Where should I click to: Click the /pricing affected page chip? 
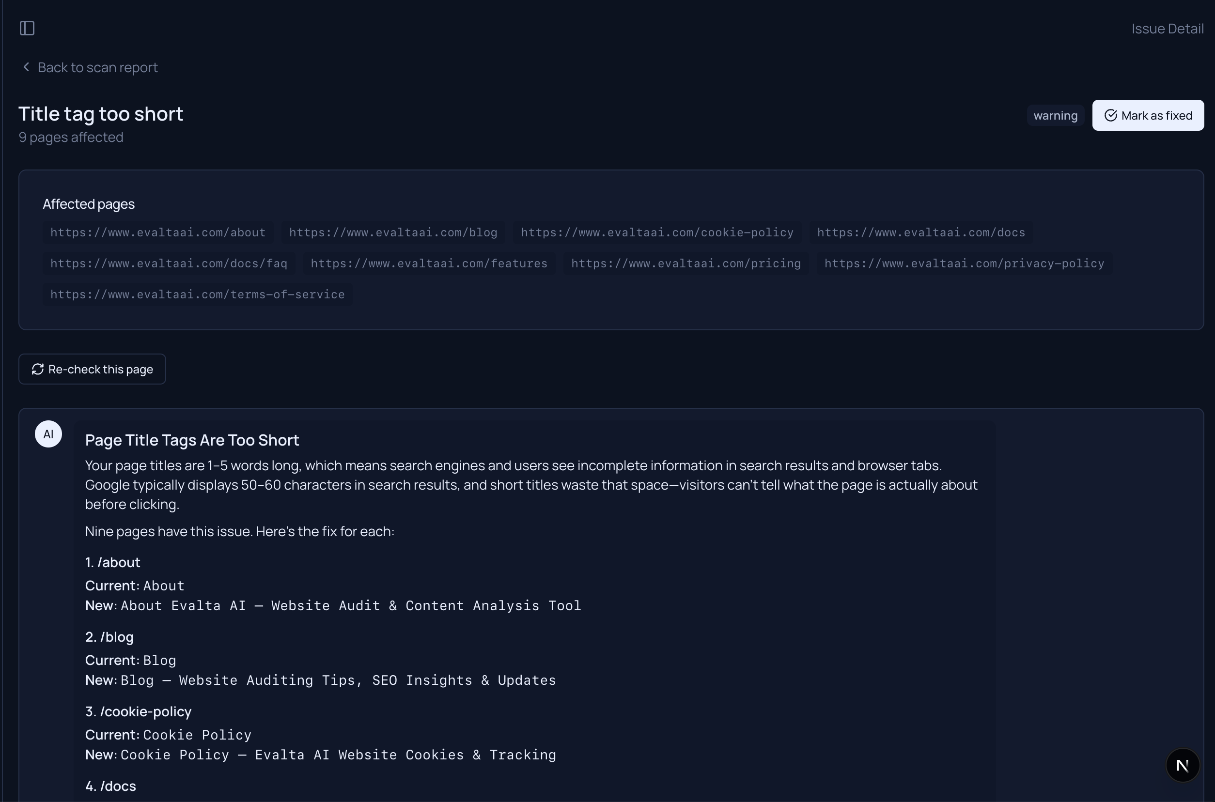pyautogui.click(x=685, y=263)
